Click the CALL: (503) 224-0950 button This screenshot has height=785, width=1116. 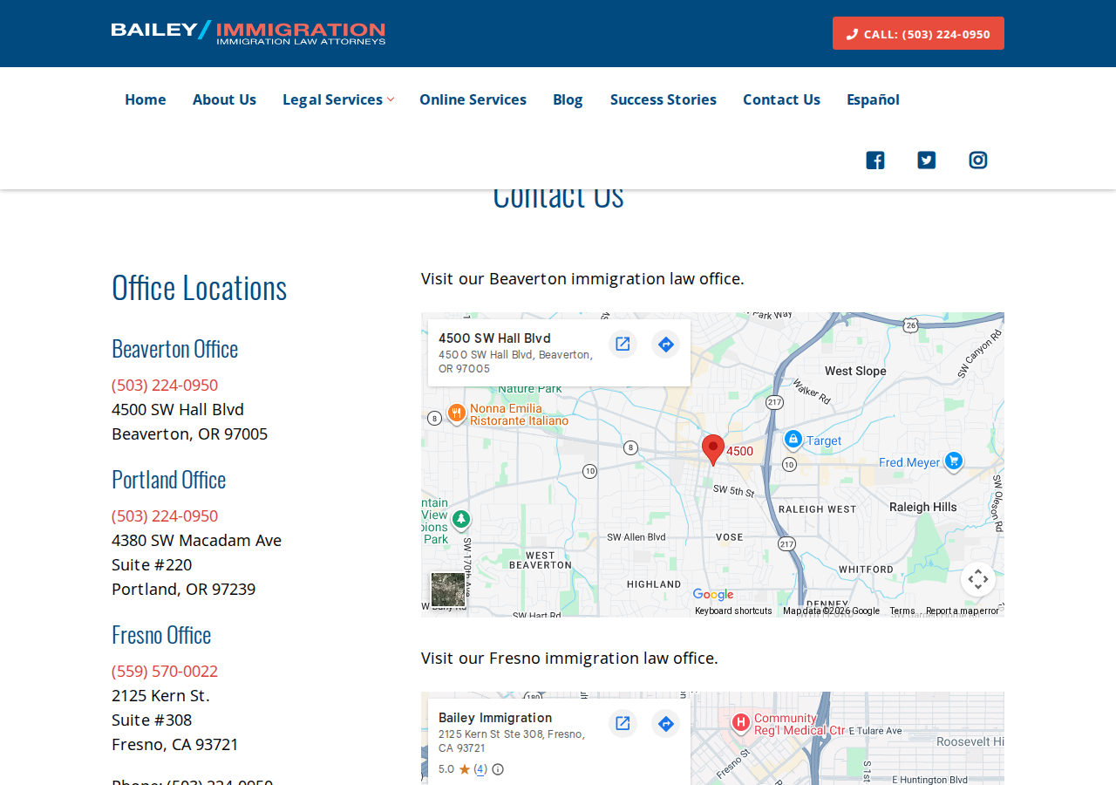(x=918, y=33)
